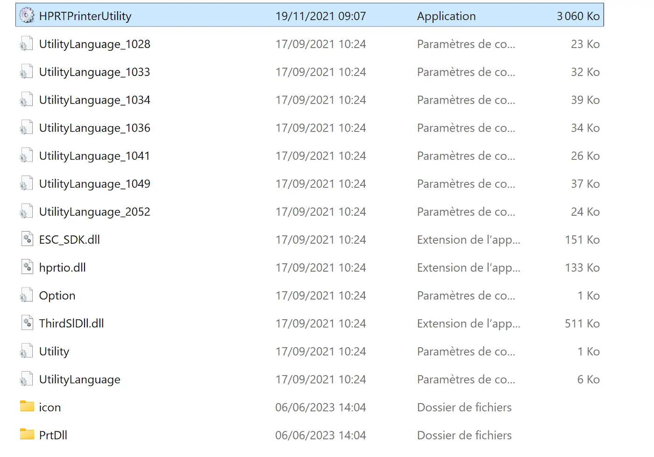Click the 37 Ko size value
The image size is (654, 457).
point(585,184)
